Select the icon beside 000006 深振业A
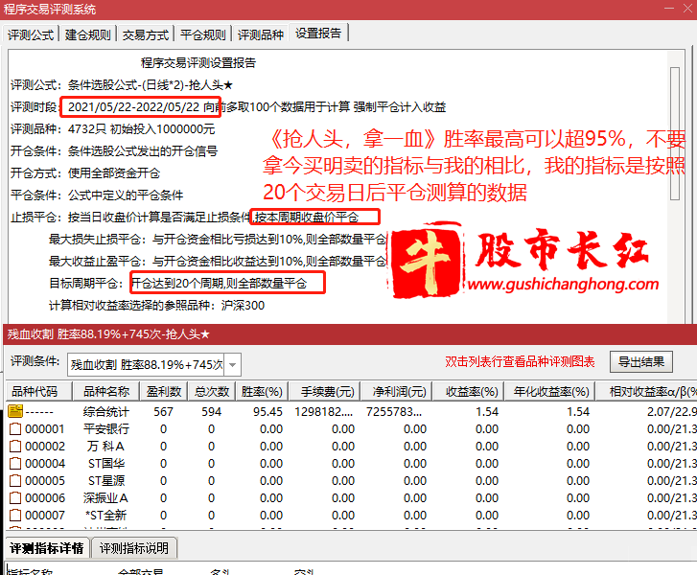The image size is (697, 575). tap(14, 497)
